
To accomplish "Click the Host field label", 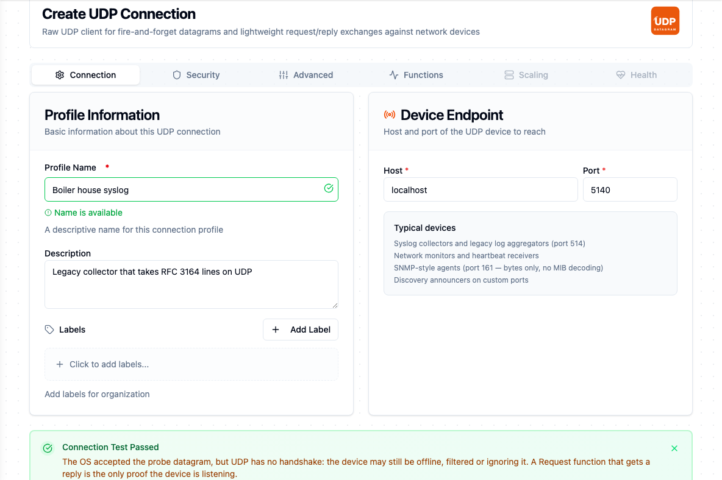I will [393, 171].
